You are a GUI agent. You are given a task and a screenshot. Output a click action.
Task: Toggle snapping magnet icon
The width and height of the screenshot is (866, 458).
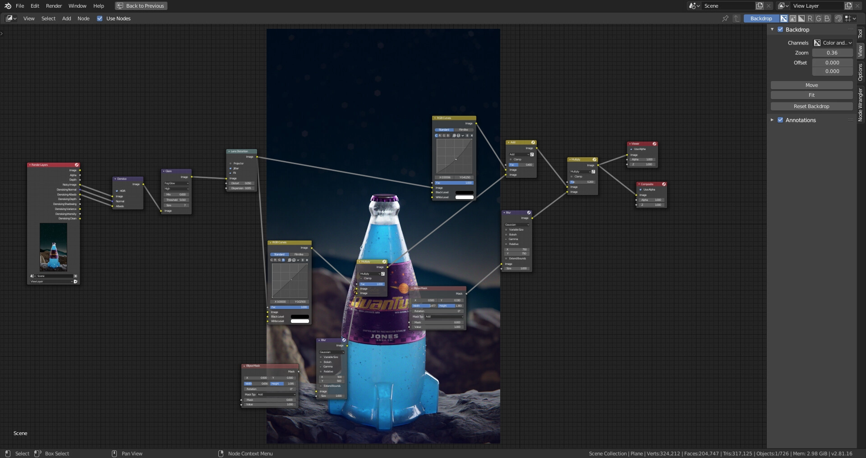click(x=838, y=18)
